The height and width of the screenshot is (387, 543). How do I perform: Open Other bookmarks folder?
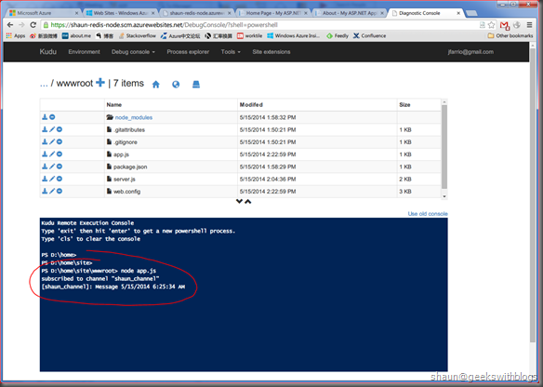click(510, 35)
